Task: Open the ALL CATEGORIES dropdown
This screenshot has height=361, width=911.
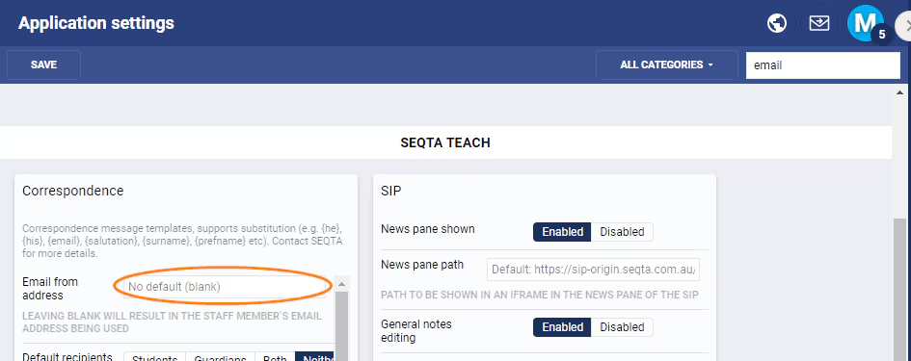Action: click(x=666, y=65)
